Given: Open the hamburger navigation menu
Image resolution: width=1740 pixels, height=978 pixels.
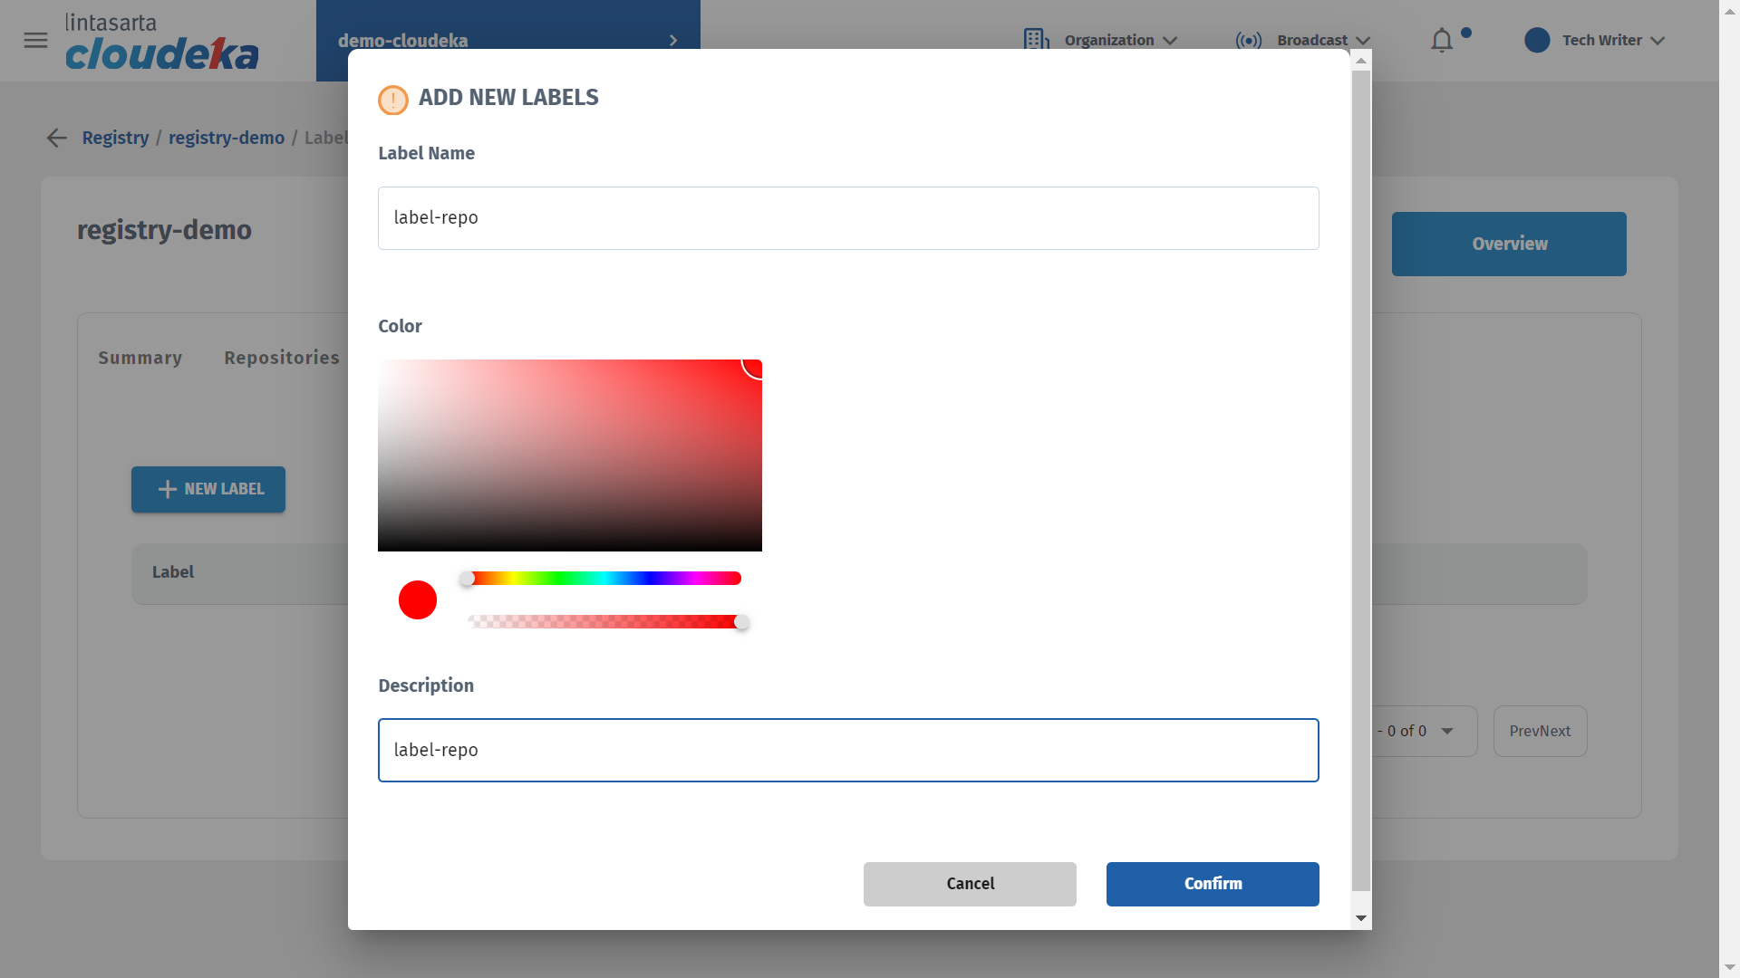Looking at the screenshot, I should [35, 40].
